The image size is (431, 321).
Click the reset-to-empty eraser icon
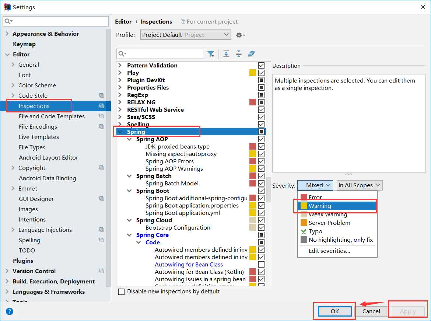251,54
